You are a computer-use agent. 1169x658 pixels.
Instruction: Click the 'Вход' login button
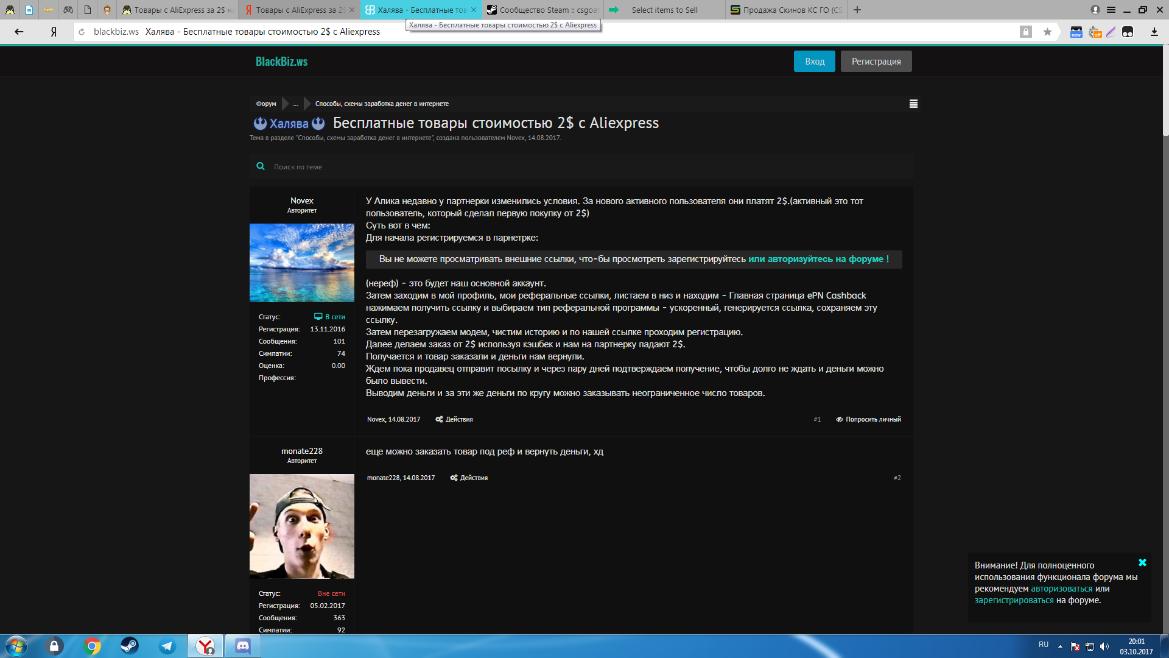coord(814,62)
